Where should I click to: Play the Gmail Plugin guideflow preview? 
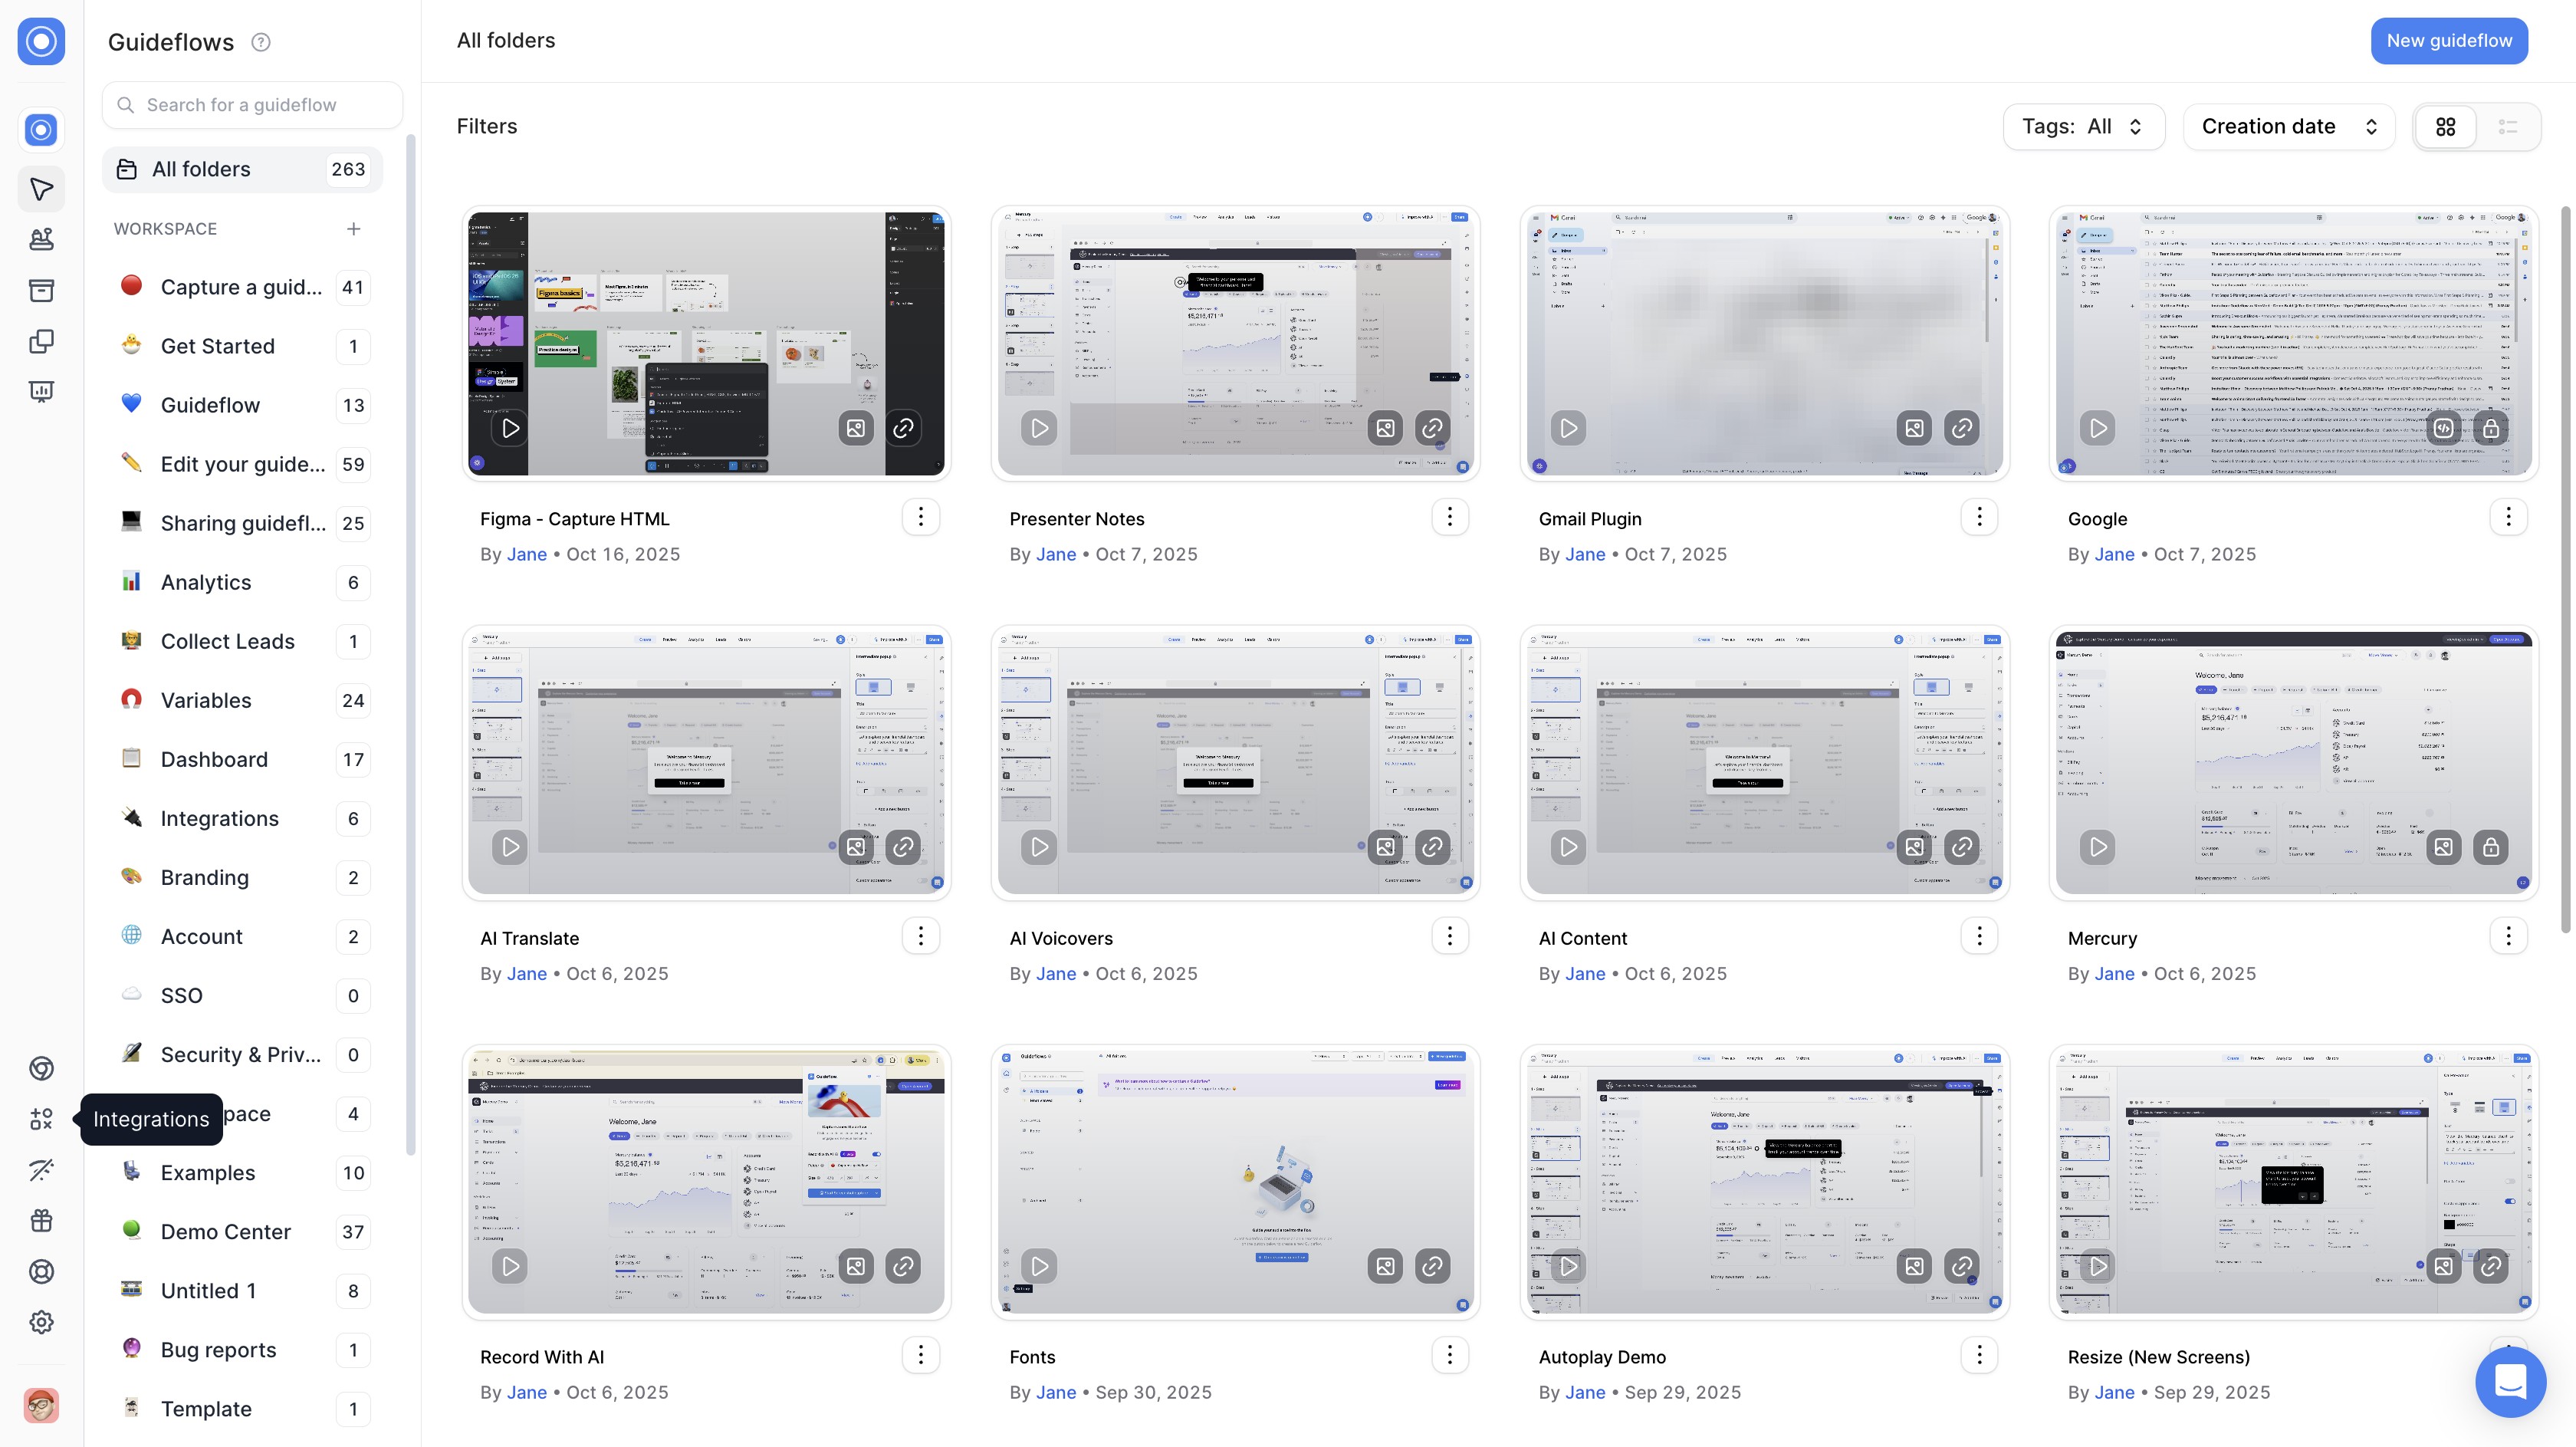click(1568, 428)
